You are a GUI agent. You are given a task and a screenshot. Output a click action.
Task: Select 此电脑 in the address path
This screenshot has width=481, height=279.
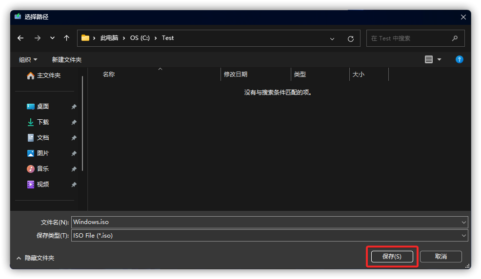[x=109, y=38]
